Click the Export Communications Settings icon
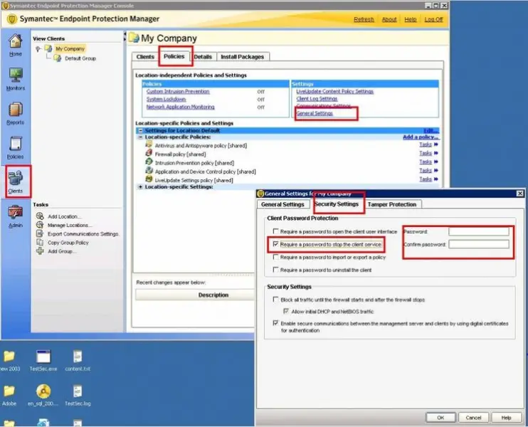 point(40,233)
